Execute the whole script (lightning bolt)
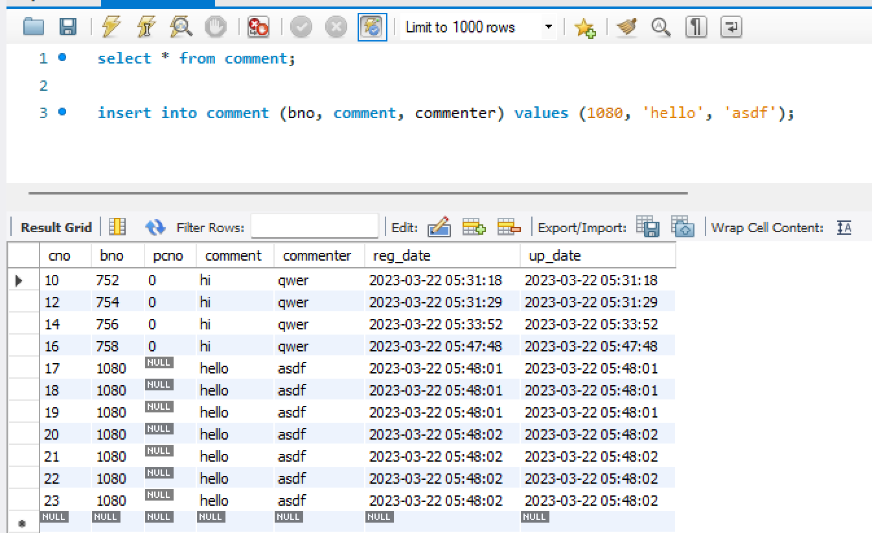 (x=111, y=27)
